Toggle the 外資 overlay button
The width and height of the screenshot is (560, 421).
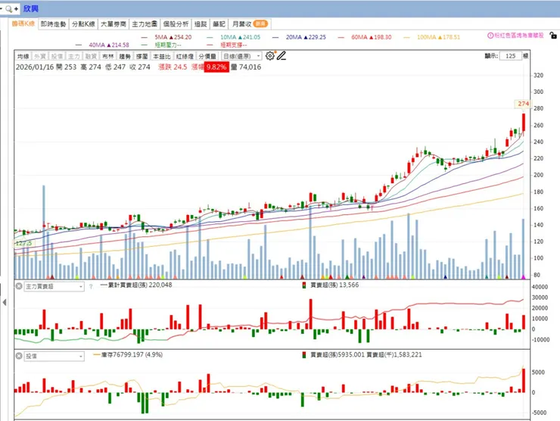pyautogui.click(x=40, y=56)
